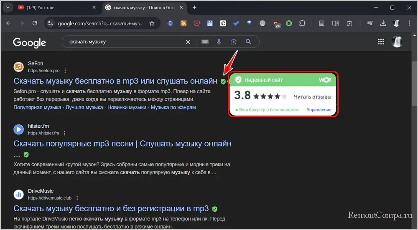Open tab search dropdown arrow
The height and width of the screenshot is (230, 418).
click(x=8, y=8)
